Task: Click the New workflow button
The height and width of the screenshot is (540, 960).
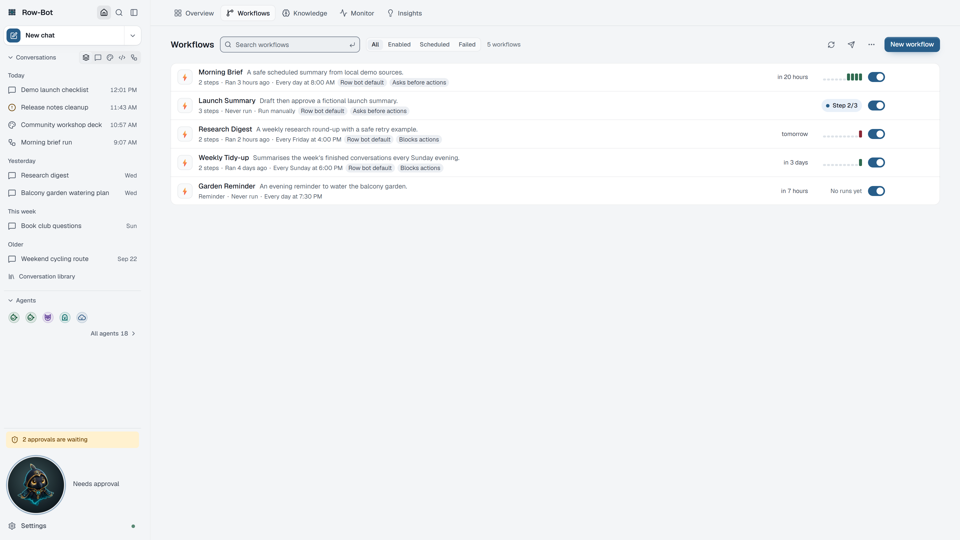Action: coord(912,44)
